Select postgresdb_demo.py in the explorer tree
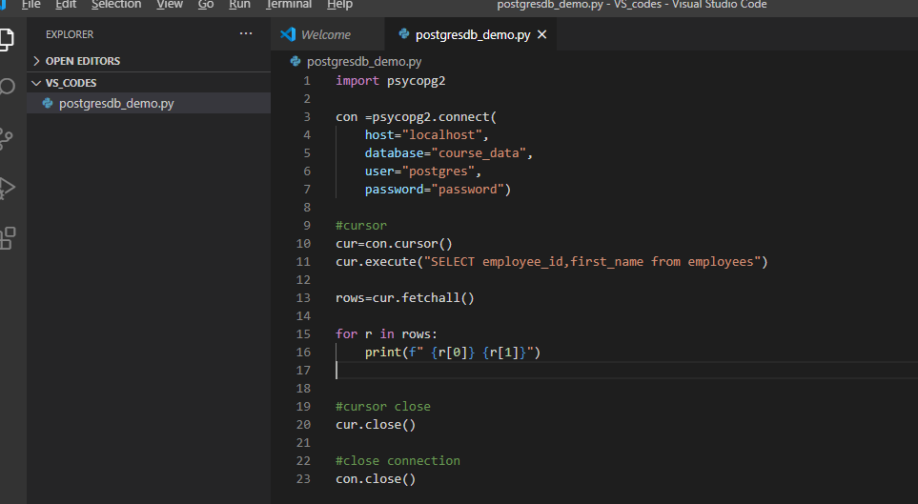 [x=149, y=103]
